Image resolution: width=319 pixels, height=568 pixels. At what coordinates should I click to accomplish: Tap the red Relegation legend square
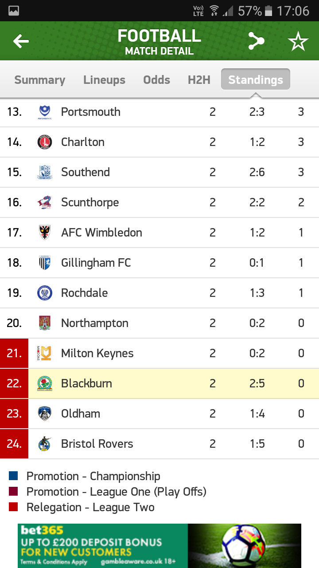13,507
